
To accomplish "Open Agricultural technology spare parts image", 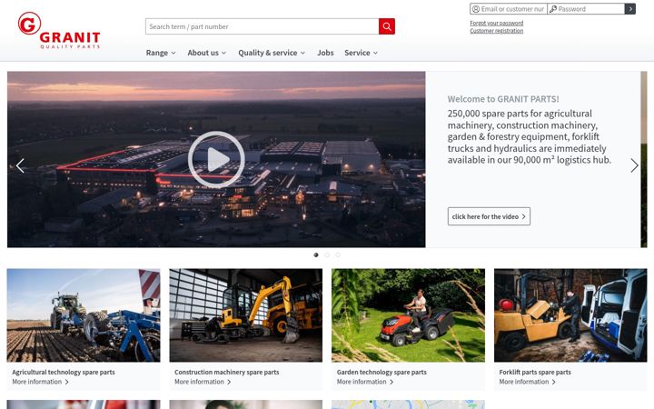I will tap(84, 315).
